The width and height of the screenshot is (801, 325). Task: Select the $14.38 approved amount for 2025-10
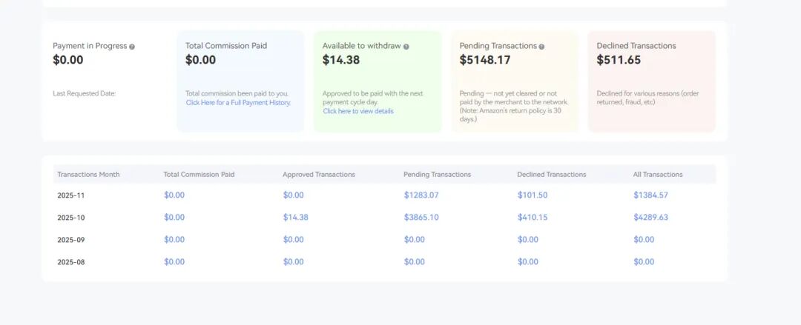295,218
